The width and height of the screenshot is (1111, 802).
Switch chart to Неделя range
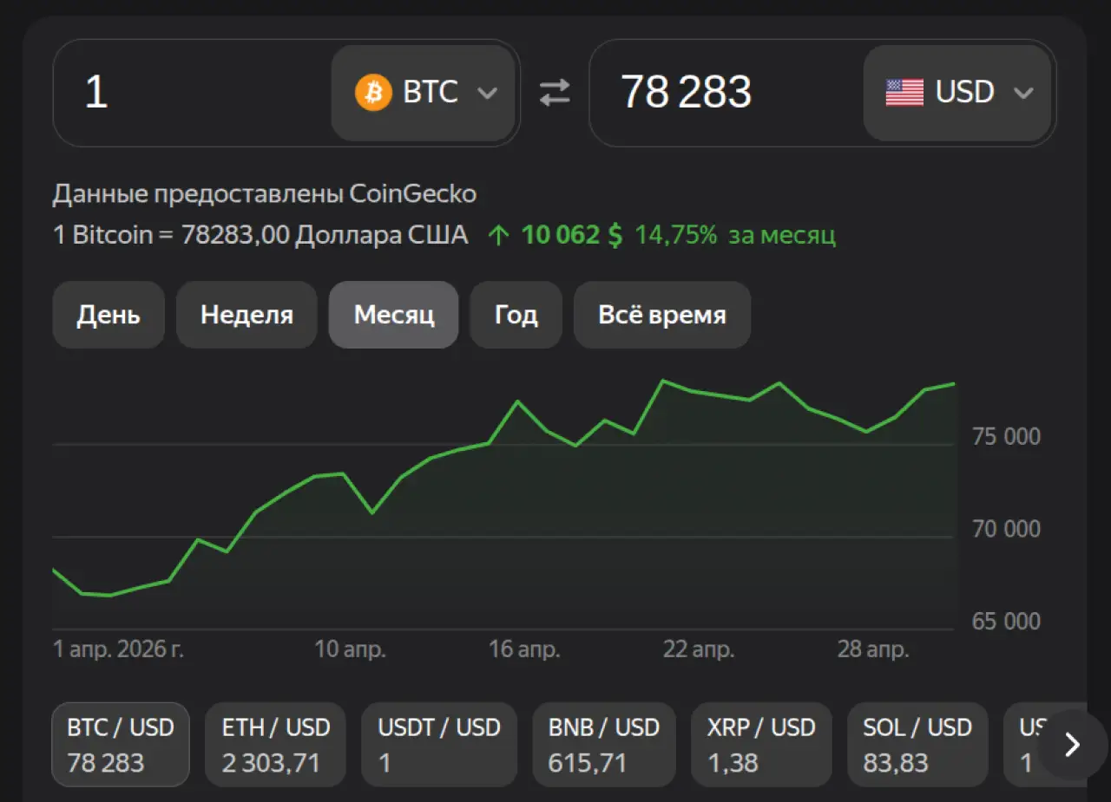[x=247, y=315]
